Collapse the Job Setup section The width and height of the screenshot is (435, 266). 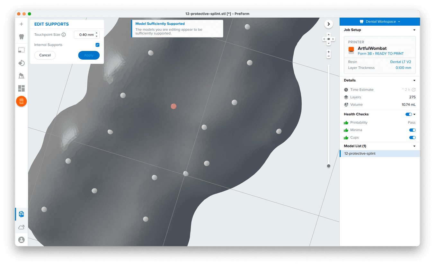point(414,30)
